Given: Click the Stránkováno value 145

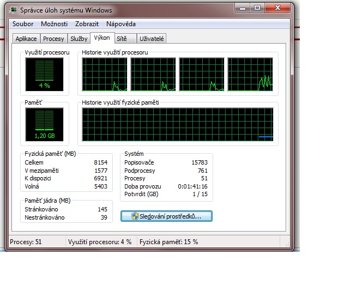Looking at the screenshot, I should pyautogui.click(x=102, y=209).
